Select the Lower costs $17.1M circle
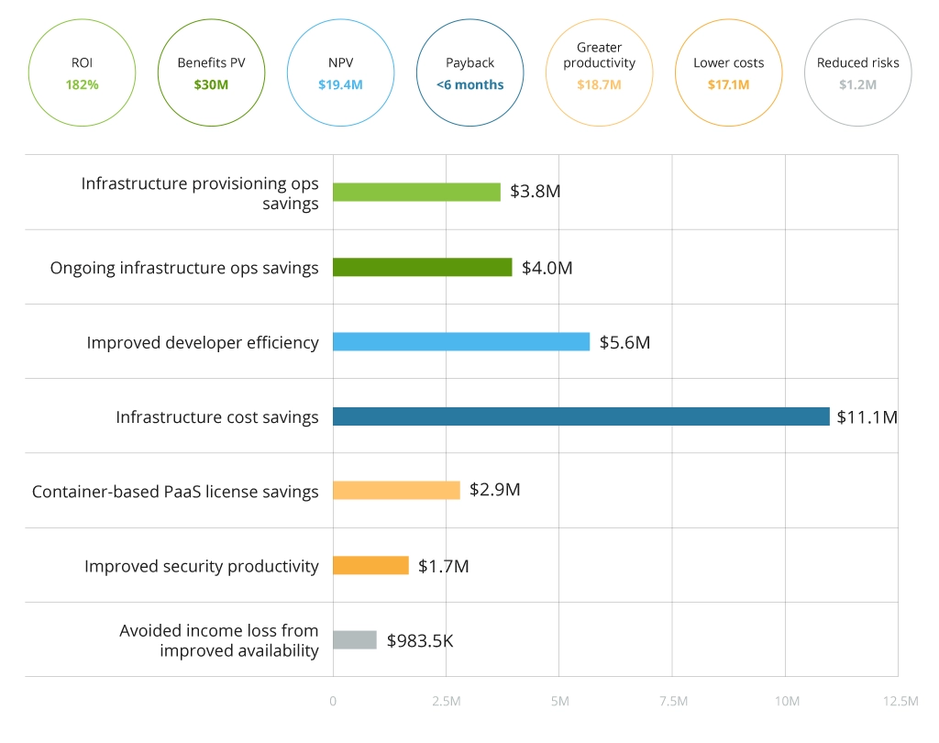The height and width of the screenshot is (743, 939). coord(729,72)
